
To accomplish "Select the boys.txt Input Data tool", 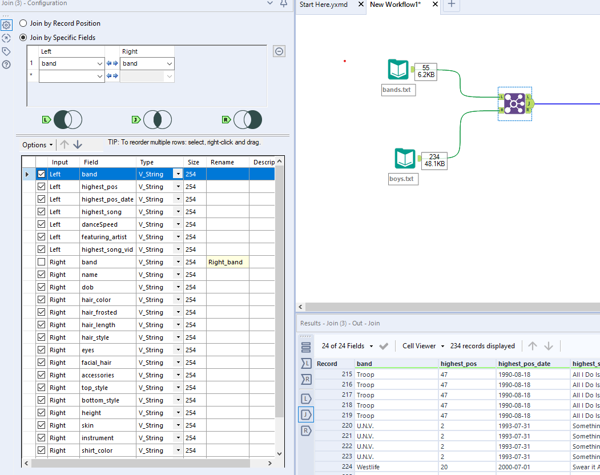I will click(x=405, y=159).
